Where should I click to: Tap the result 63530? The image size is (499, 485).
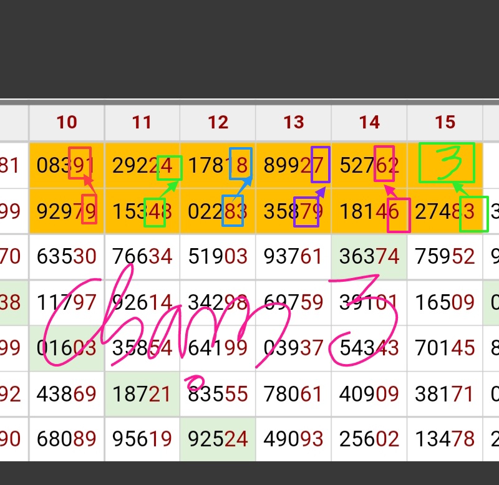67,257
